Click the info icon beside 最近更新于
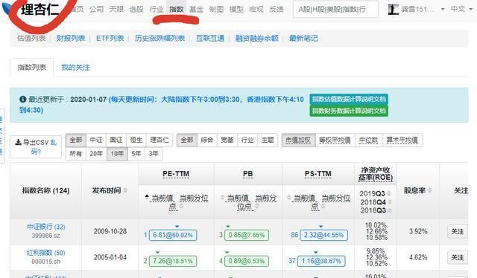Screen dimensions: 477x278 (23, 100)
